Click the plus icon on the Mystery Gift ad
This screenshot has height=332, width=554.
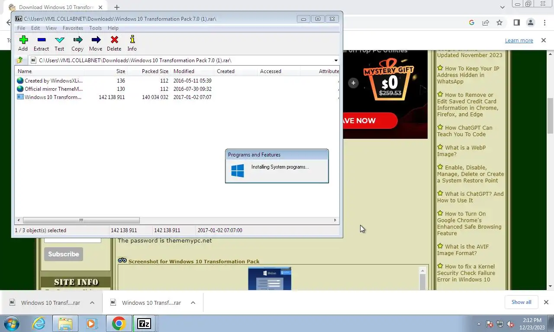(353, 83)
